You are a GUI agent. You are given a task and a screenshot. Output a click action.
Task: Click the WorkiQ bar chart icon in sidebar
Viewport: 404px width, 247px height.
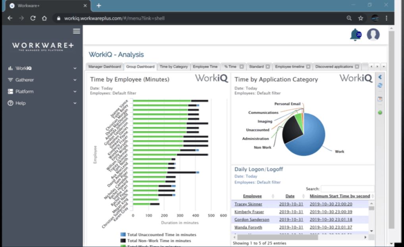[x=10, y=68]
